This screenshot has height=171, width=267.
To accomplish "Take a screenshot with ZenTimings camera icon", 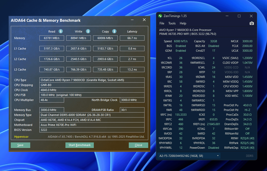I will click(251, 23).
